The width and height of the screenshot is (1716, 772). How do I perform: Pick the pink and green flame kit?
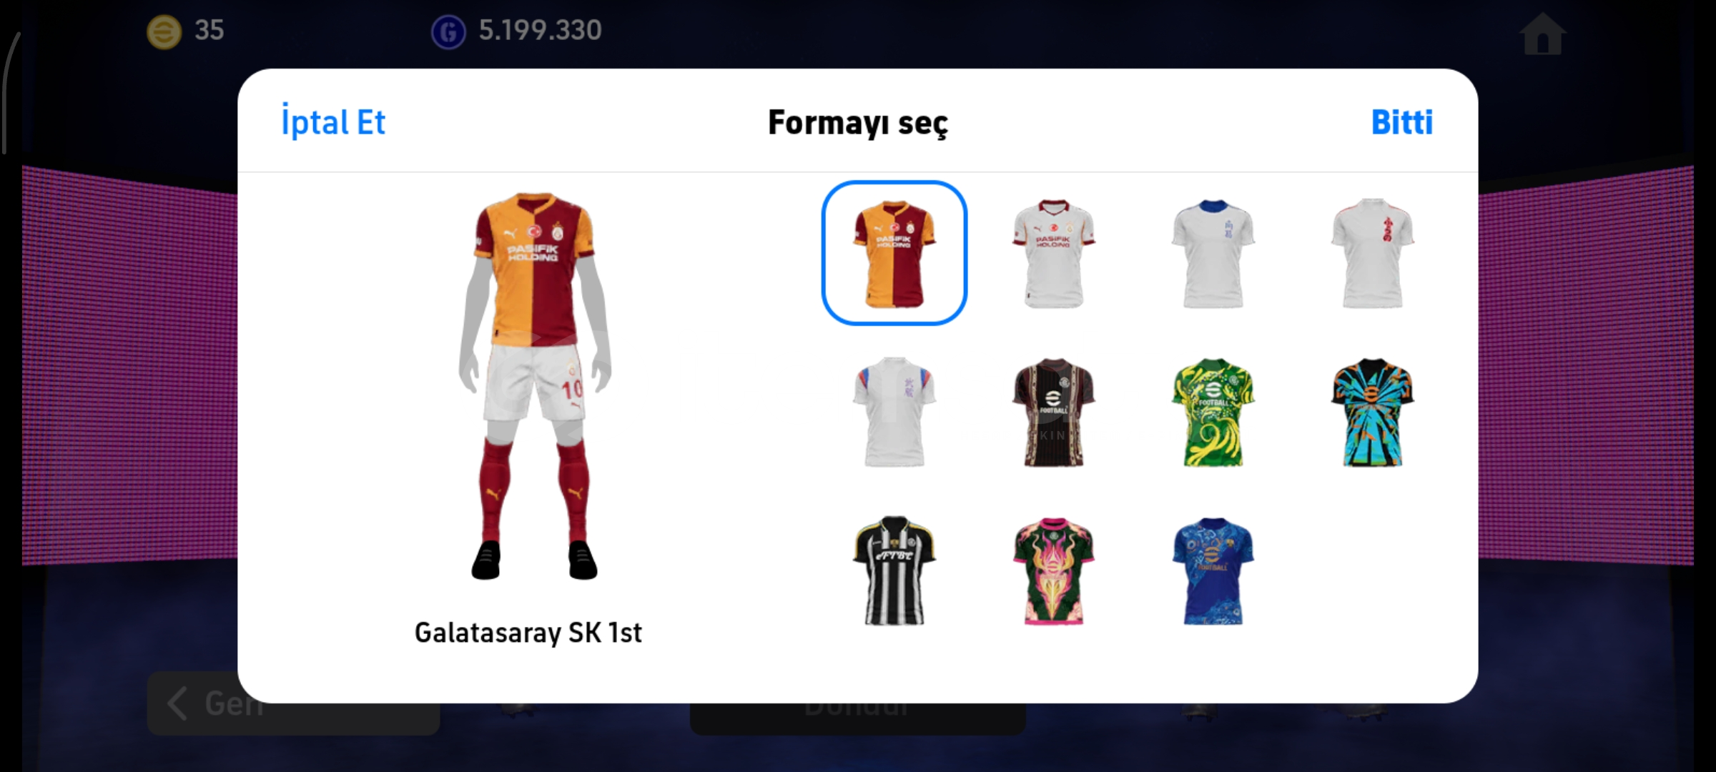[1053, 570]
